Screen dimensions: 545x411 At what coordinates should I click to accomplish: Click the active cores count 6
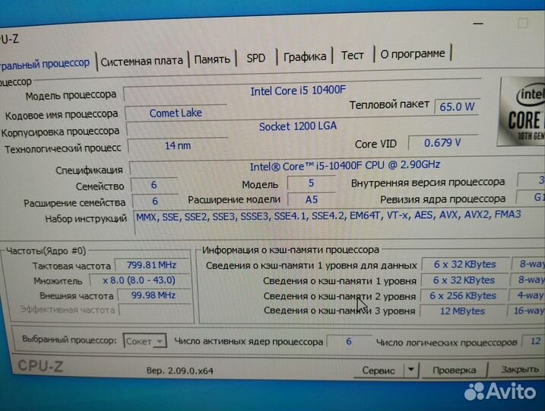tap(349, 342)
